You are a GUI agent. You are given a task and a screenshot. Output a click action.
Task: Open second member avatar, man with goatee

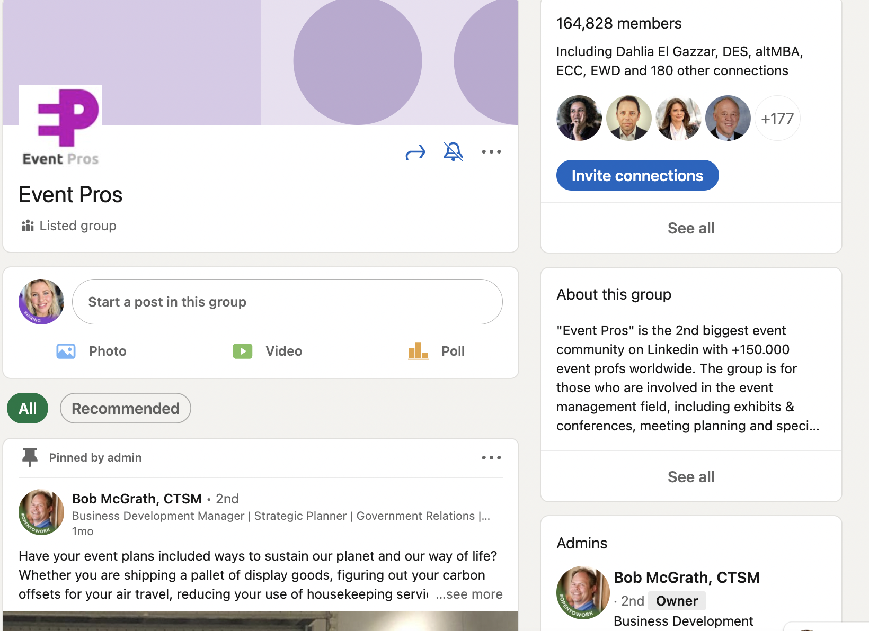629,118
